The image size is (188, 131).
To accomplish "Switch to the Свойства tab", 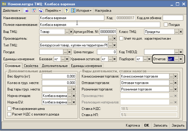I will [x=31, y=66].
